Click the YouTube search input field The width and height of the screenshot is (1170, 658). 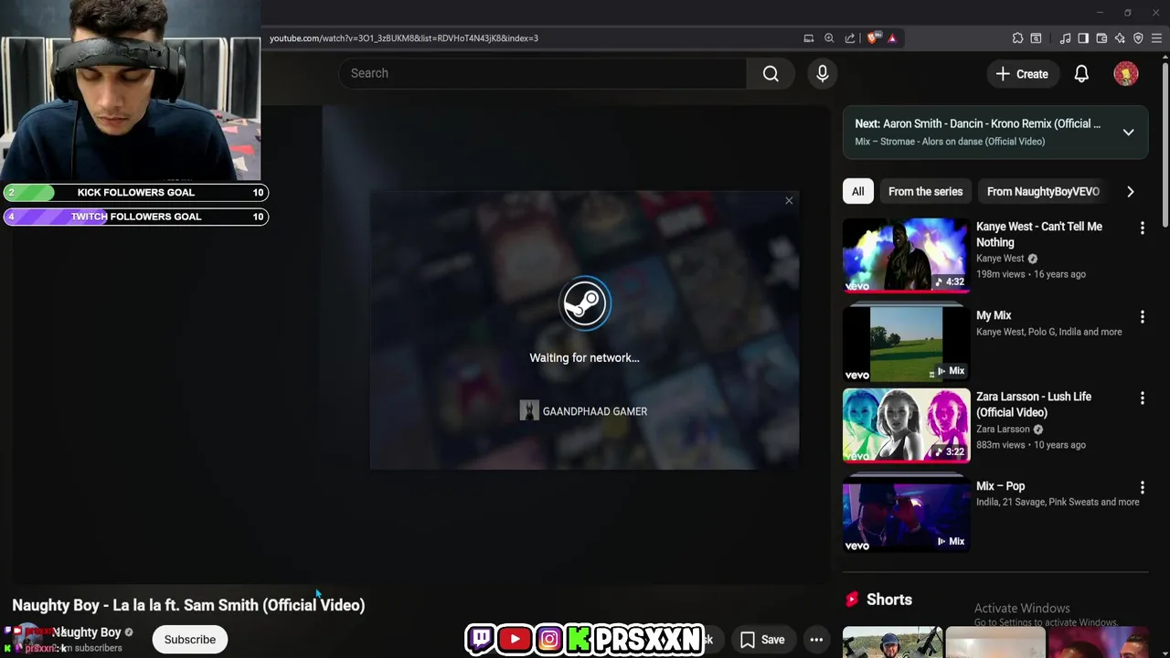(542, 74)
